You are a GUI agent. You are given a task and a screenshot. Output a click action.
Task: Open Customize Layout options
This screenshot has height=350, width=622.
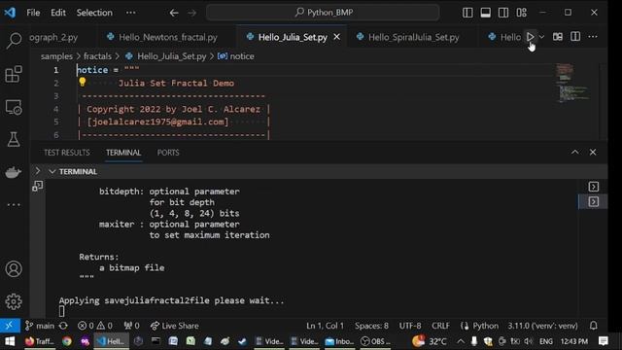tap(522, 13)
